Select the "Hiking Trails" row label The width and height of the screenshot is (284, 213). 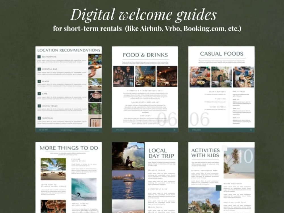point(50,106)
